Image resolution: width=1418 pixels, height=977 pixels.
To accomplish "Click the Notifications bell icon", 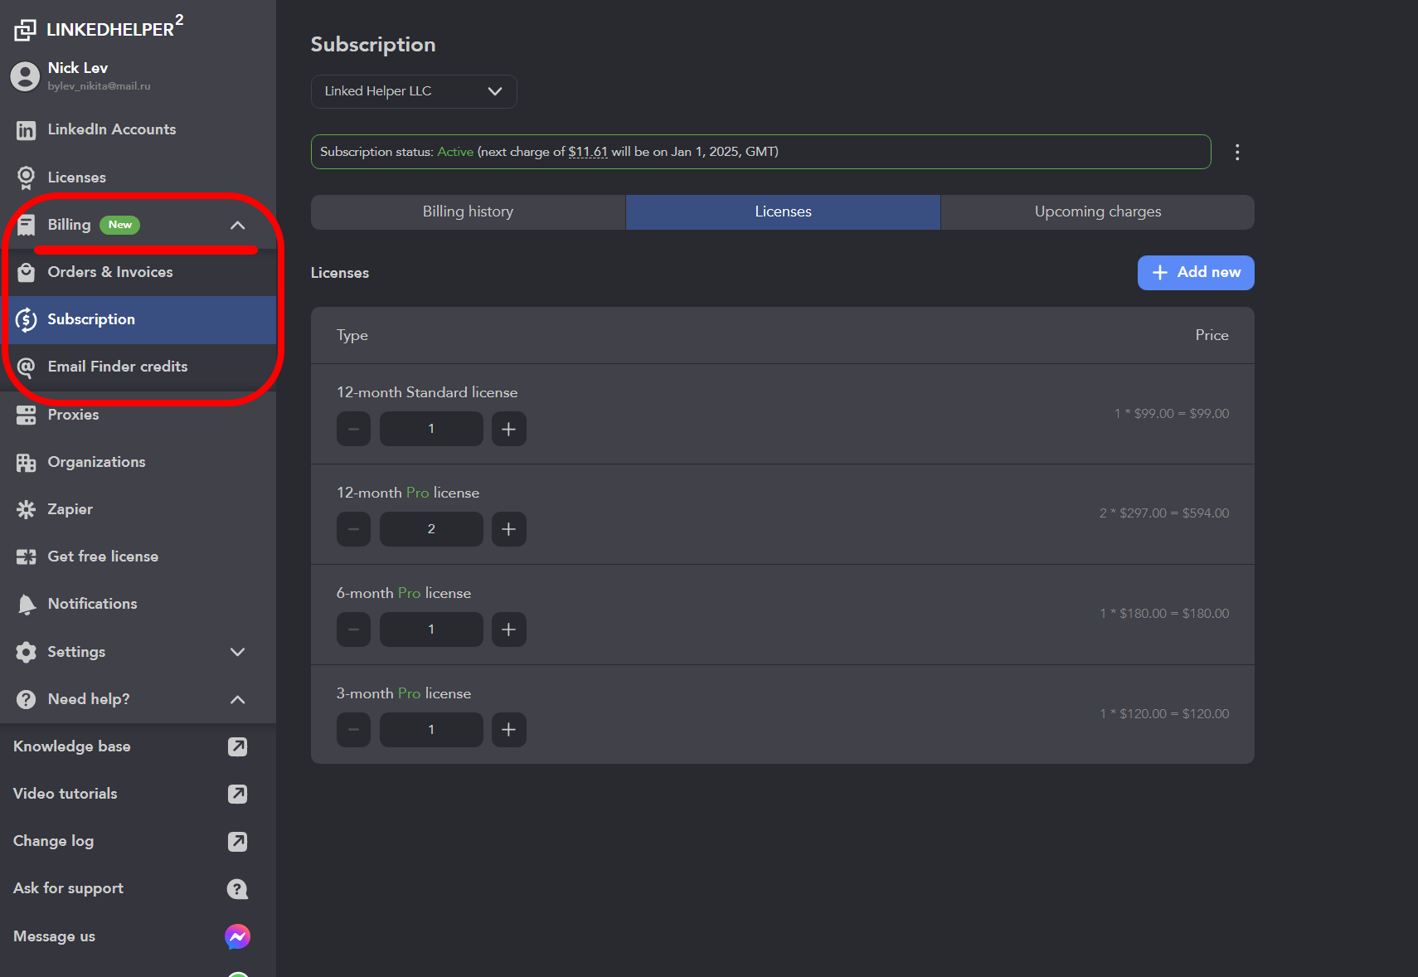I will [27, 605].
